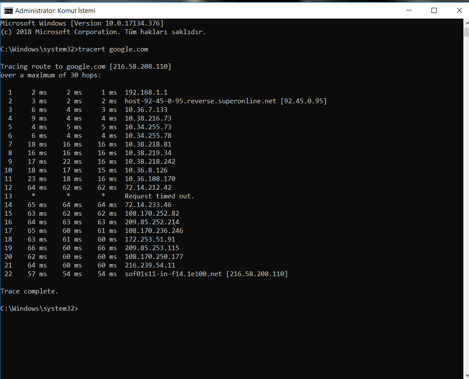Image resolution: width=469 pixels, height=379 pixels.
Task: Click the 'Trace complete.' line
Action: pyautogui.click(x=29, y=291)
